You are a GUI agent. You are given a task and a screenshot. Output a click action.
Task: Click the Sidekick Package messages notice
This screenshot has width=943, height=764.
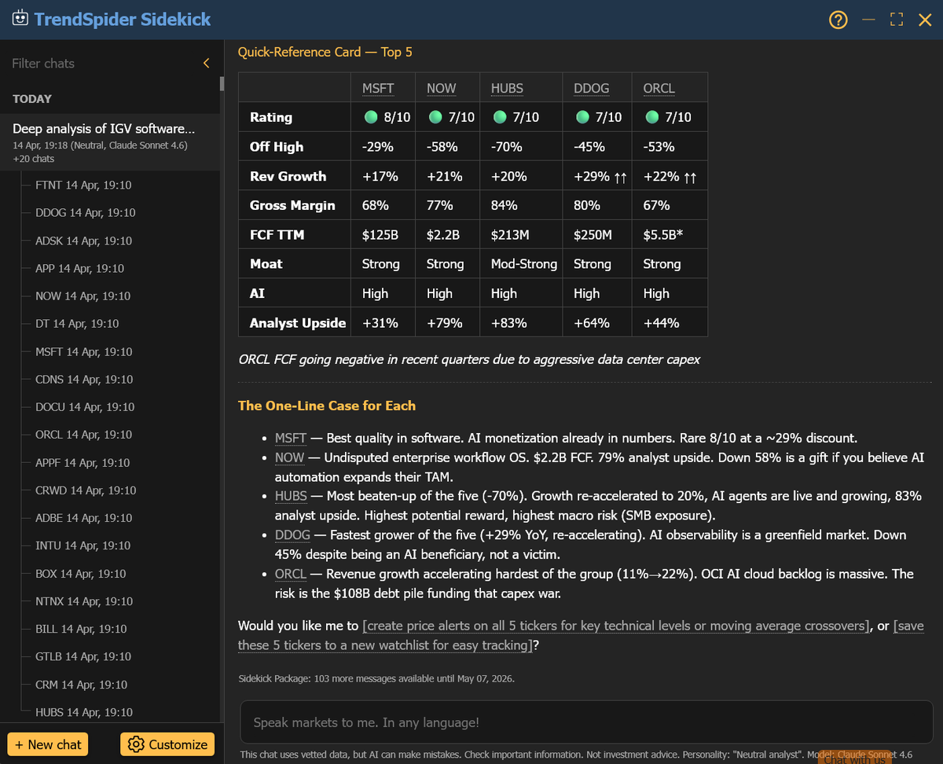pyautogui.click(x=376, y=678)
